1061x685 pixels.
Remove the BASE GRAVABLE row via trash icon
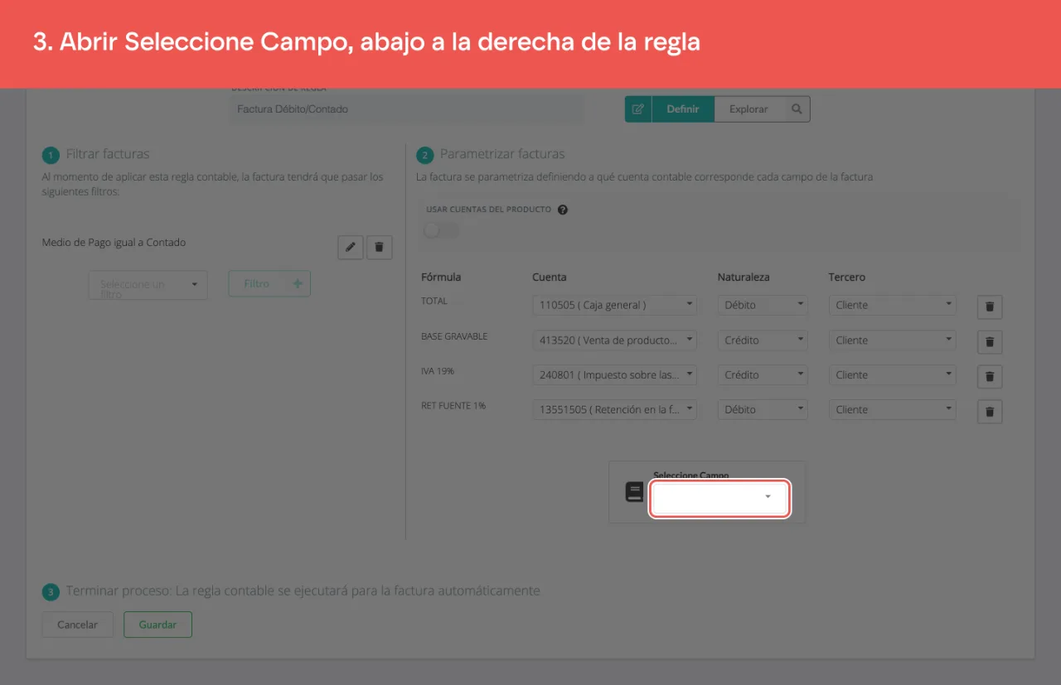[990, 341]
